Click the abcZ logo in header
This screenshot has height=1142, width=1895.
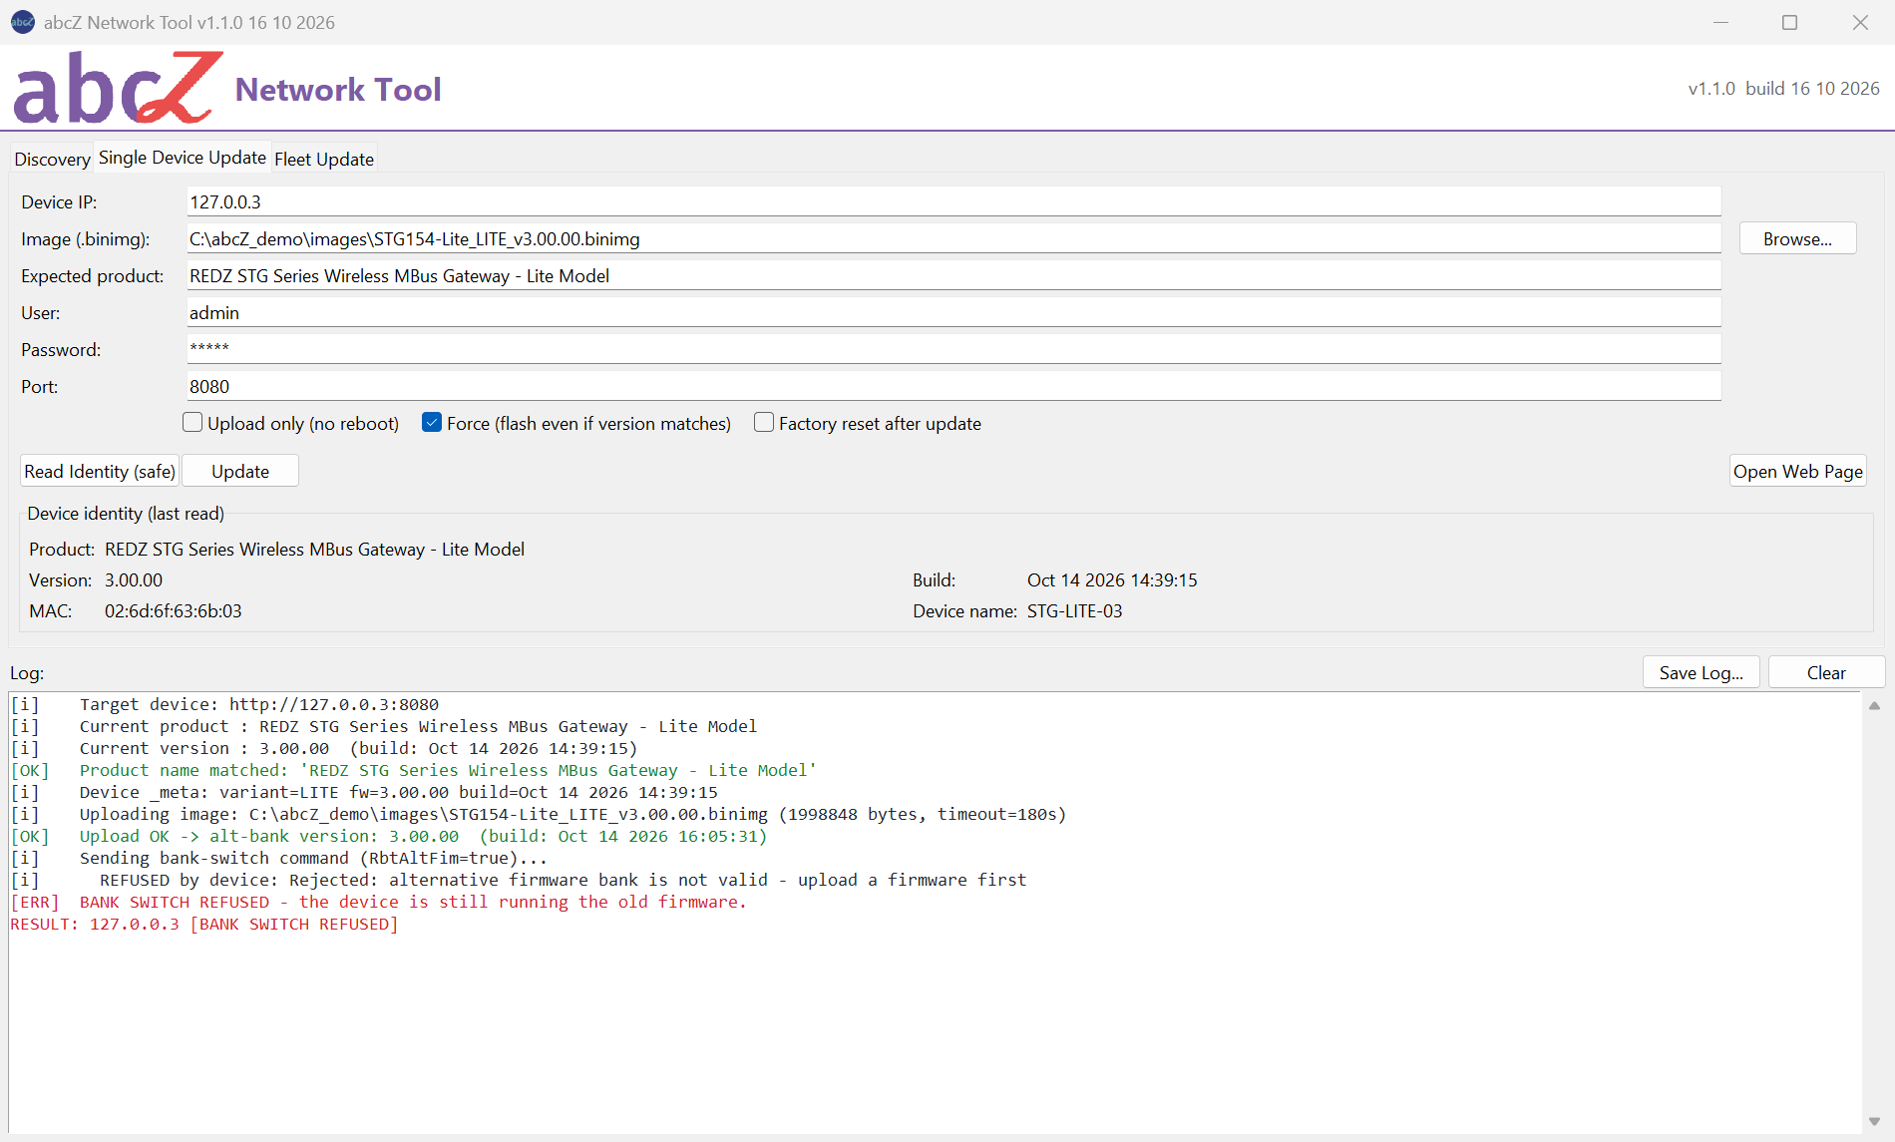point(118,88)
